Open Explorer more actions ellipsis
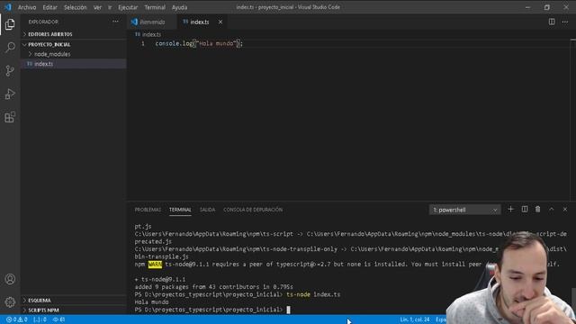 [x=115, y=22]
